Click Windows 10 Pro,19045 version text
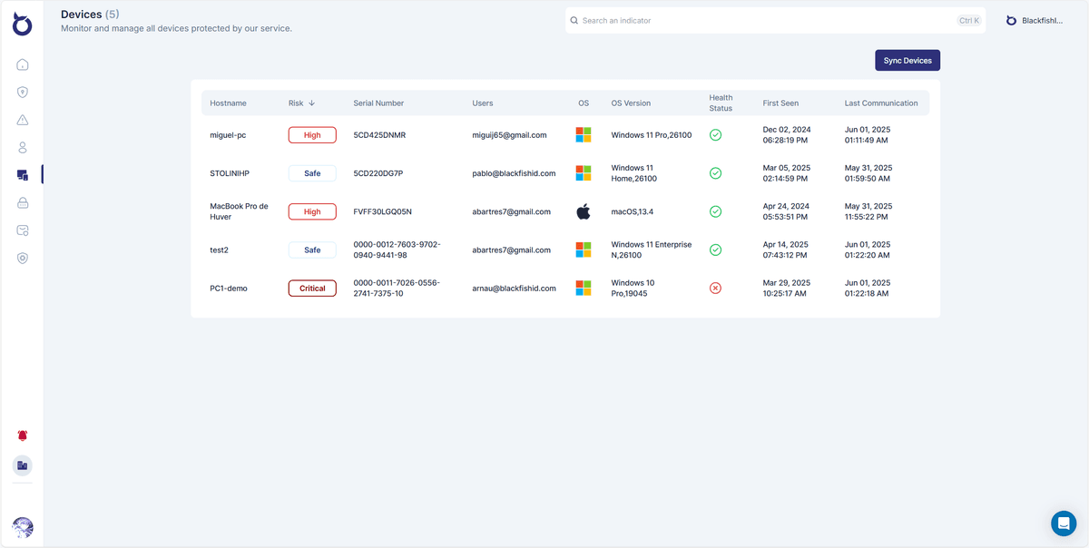1089x548 pixels. (x=633, y=289)
